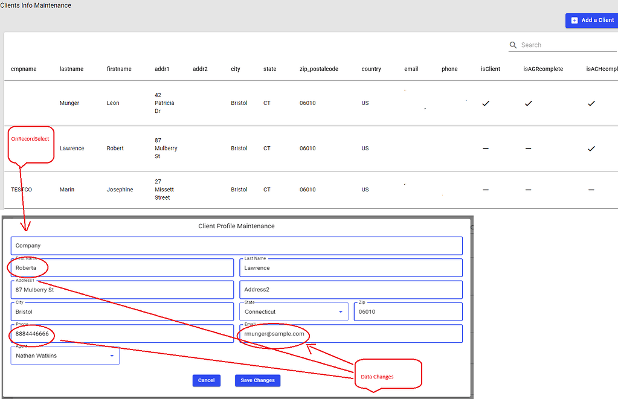Toggle Lawrence's isClient dash mark
The width and height of the screenshot is (618, 399).
click(x=485, y=148)
